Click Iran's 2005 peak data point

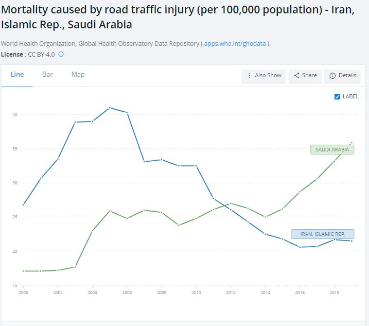tap(110, 108)
